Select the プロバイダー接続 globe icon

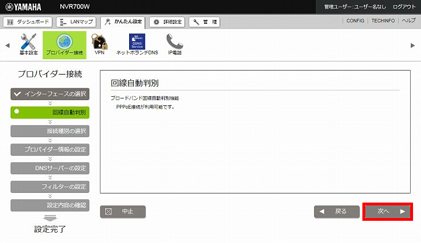tap(64, 45)
